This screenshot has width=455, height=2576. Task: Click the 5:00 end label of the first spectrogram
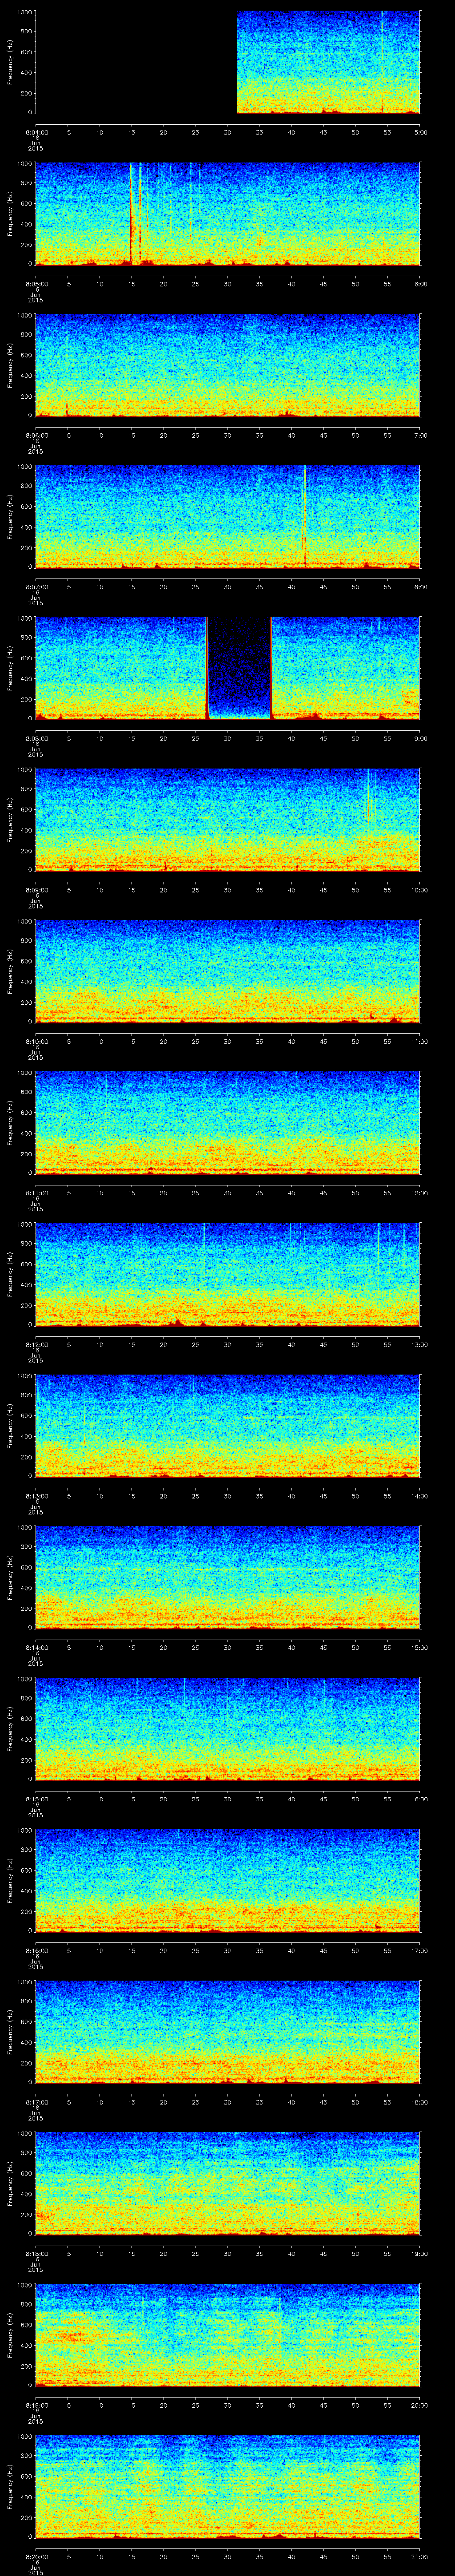click(420, 132)
